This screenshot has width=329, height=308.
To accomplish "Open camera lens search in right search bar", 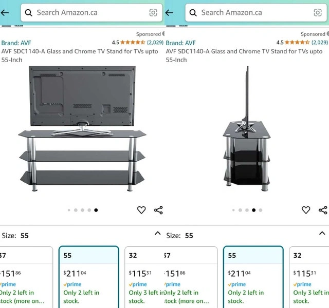I will pyautogui.click(x=317, y=13).
